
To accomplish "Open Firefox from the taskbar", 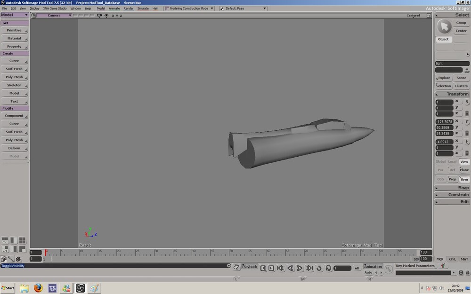I will tap(38, 288).
